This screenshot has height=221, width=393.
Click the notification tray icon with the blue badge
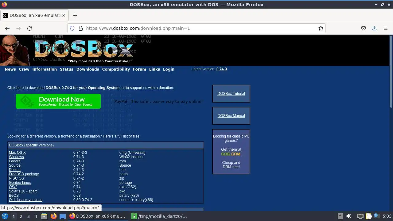(377, 216)
